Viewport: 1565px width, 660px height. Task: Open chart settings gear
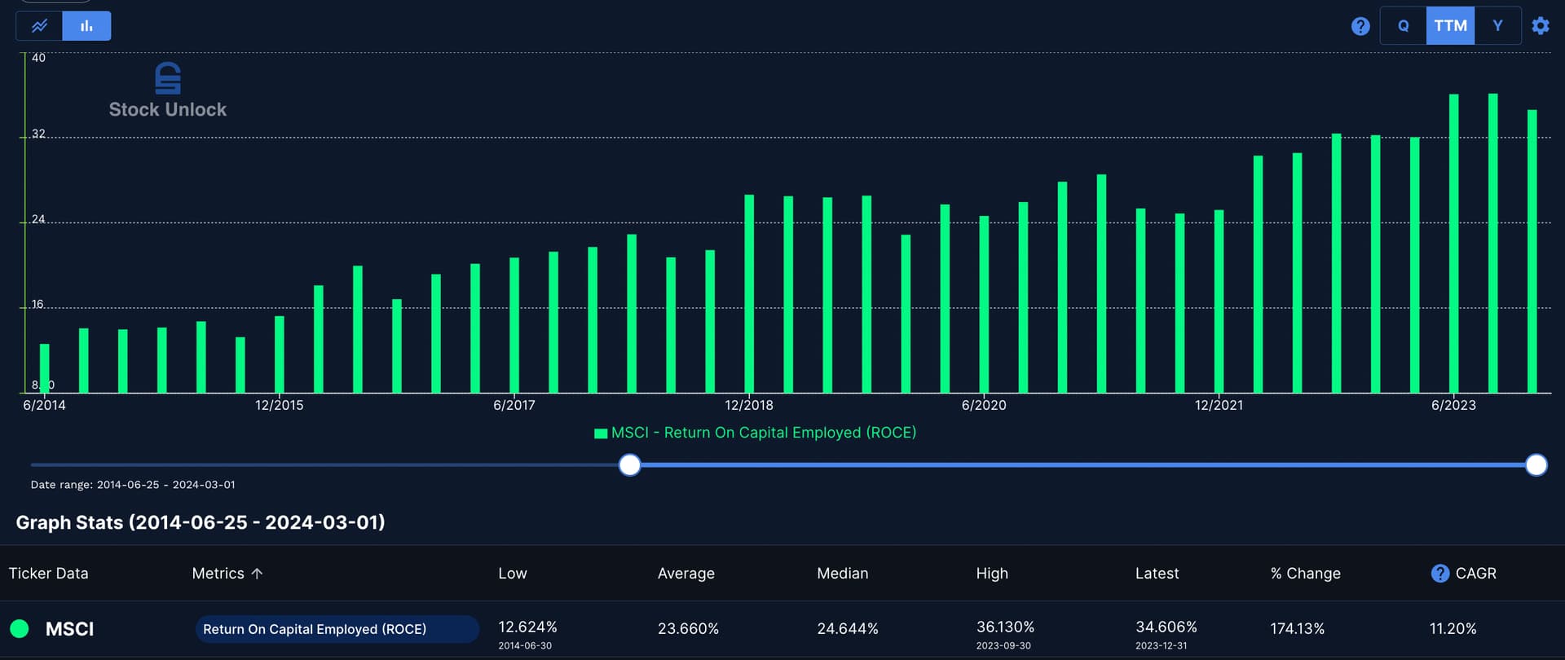tap(1540, 26)
